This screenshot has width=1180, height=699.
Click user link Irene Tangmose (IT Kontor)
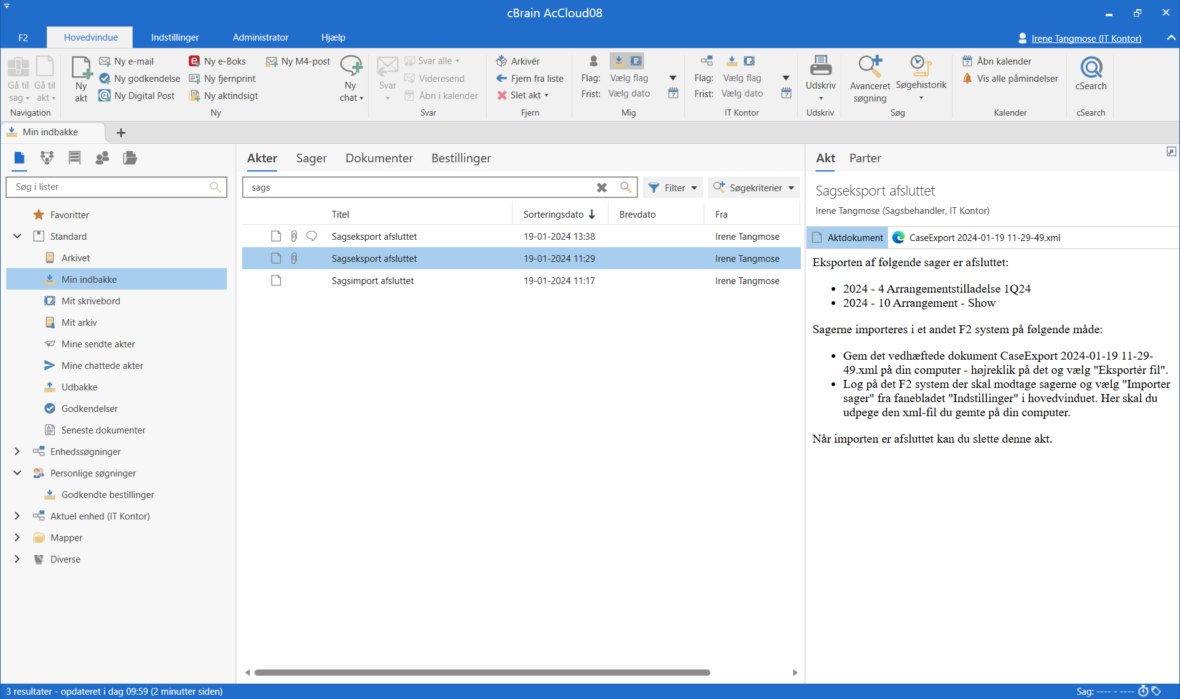tap(1086, 38)
